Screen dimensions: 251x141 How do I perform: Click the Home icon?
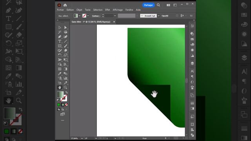pos(65,5)
